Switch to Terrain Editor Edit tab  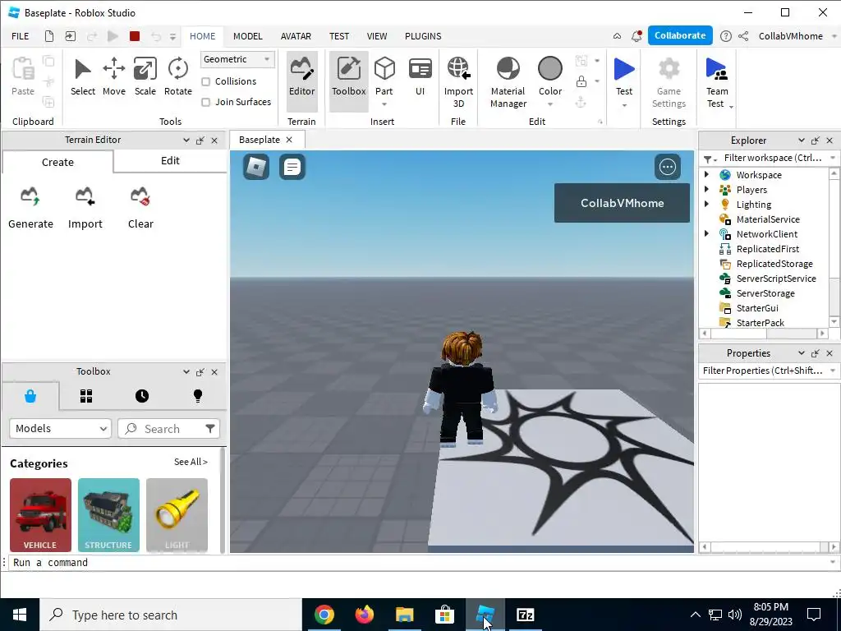tap(170, 161)
